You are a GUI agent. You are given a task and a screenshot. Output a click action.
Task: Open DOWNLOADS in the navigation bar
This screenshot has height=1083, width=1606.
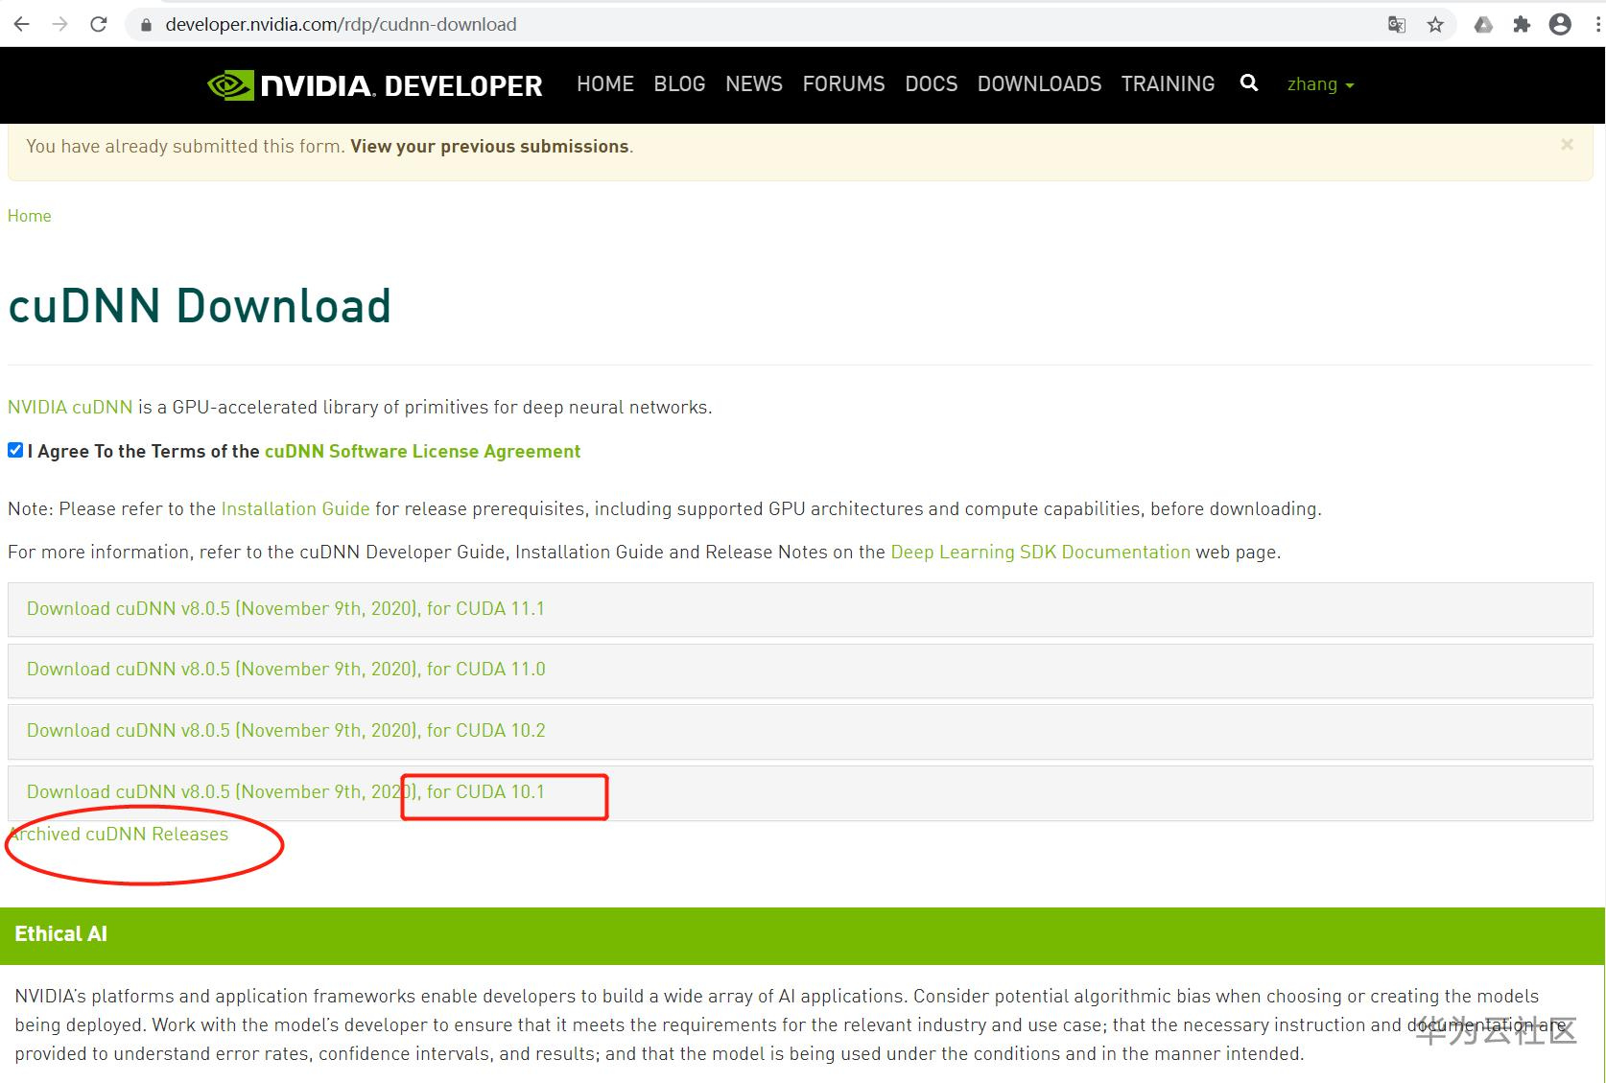click(x=1040, y=84)
